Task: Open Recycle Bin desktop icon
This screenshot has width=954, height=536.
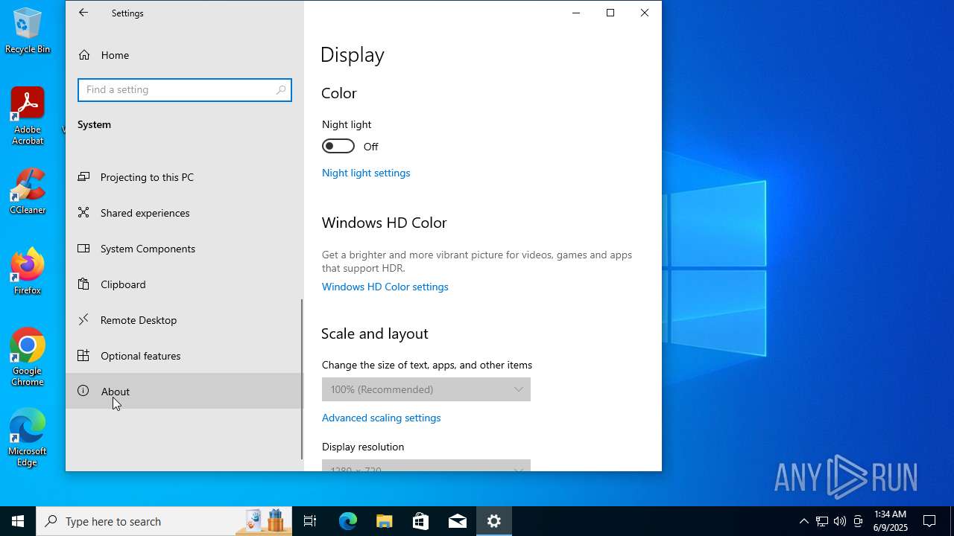Action: tap(28, 31)
